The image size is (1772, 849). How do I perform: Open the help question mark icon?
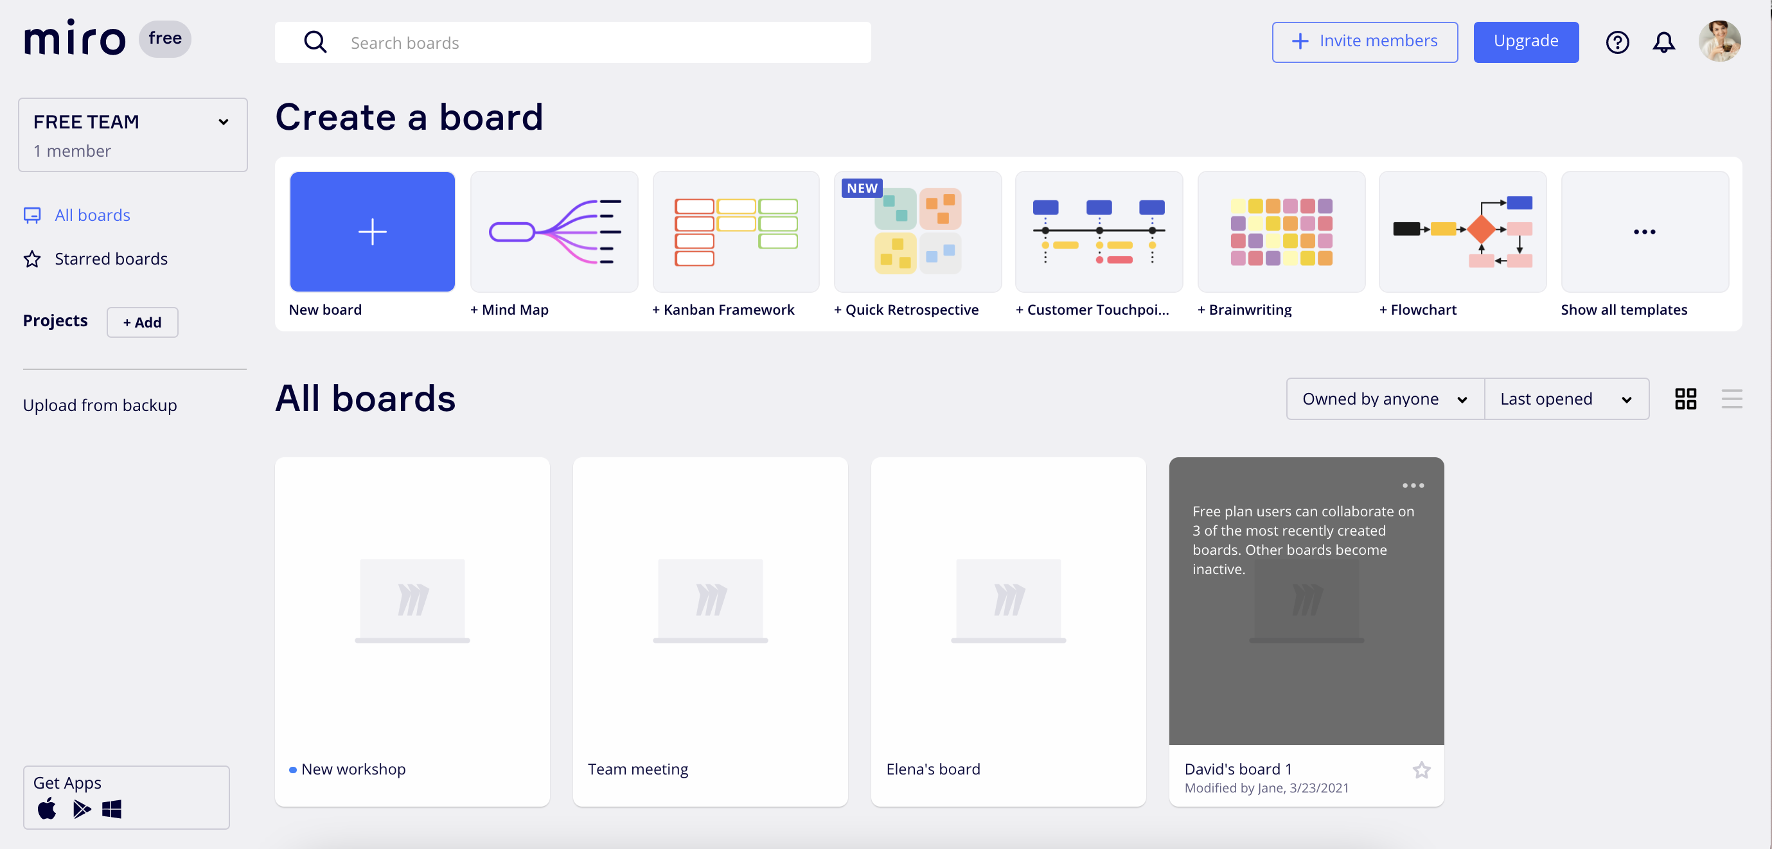point(1617,42)
